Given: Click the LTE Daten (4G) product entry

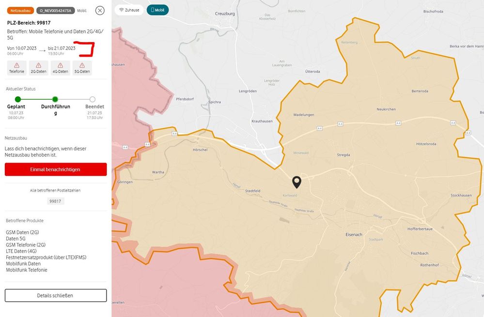Looking at the screenshot, I should 21,251.
